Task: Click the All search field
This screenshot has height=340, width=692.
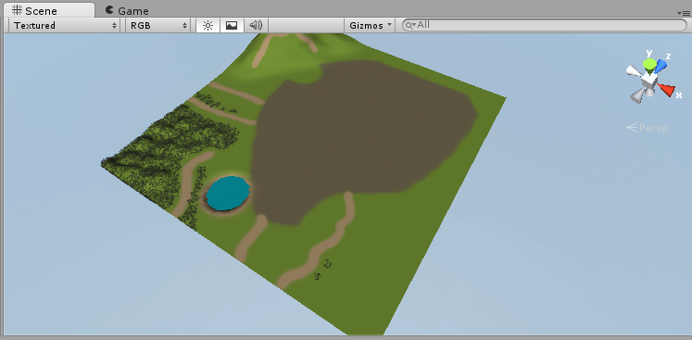Action: 545,25
